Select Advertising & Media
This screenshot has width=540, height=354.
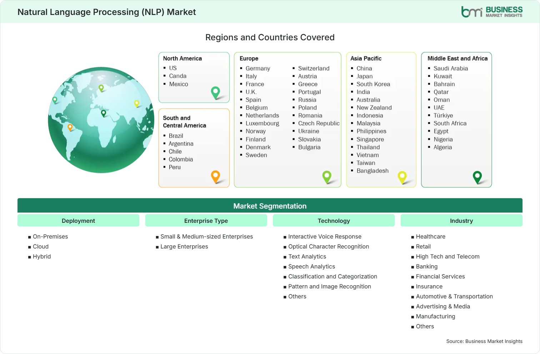click(x=443, y=306)
